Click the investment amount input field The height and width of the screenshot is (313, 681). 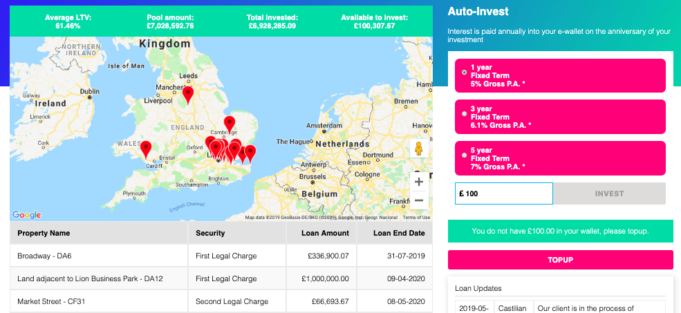click(504, 193)
